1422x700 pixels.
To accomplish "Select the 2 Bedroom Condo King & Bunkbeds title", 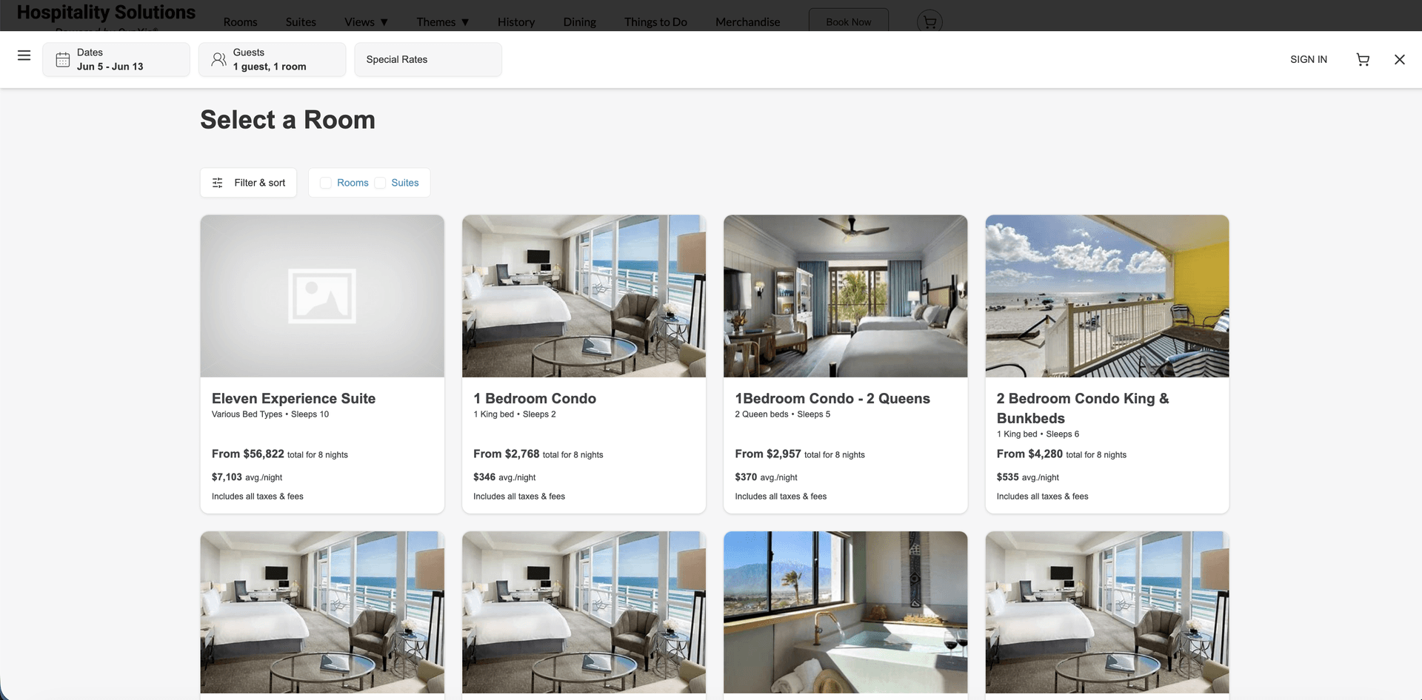I will (x=1083, y=408).
